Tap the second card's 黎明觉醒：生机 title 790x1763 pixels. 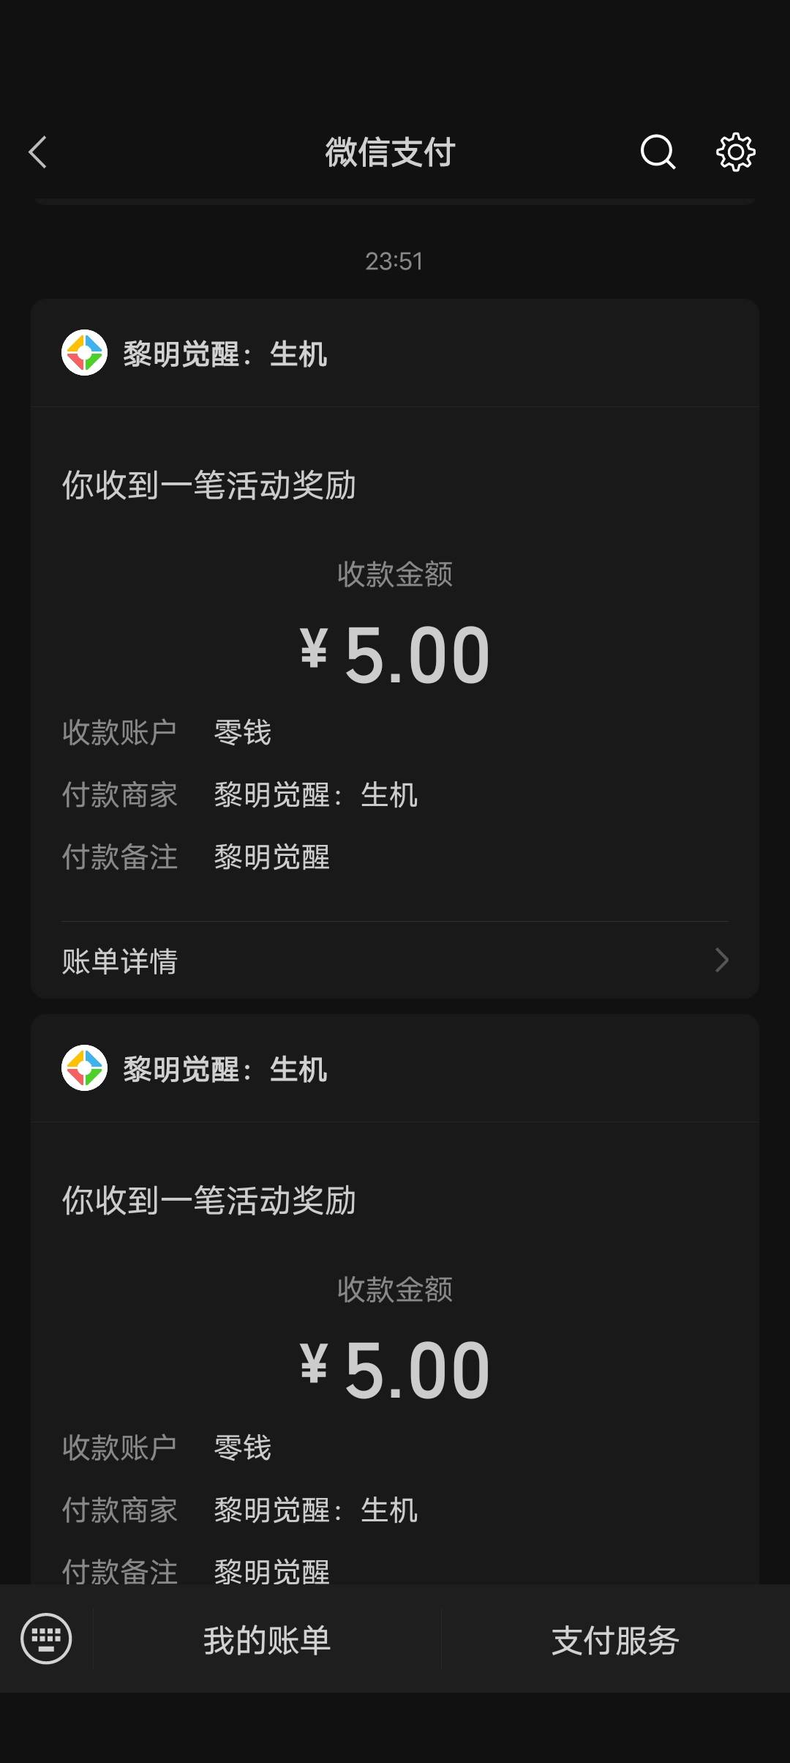coord(225,1070)
